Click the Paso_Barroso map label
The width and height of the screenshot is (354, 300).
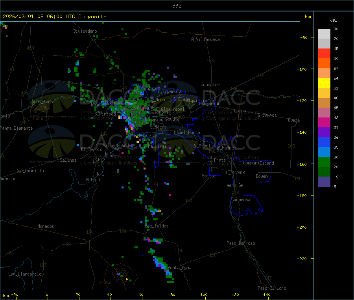click(241, 243)
